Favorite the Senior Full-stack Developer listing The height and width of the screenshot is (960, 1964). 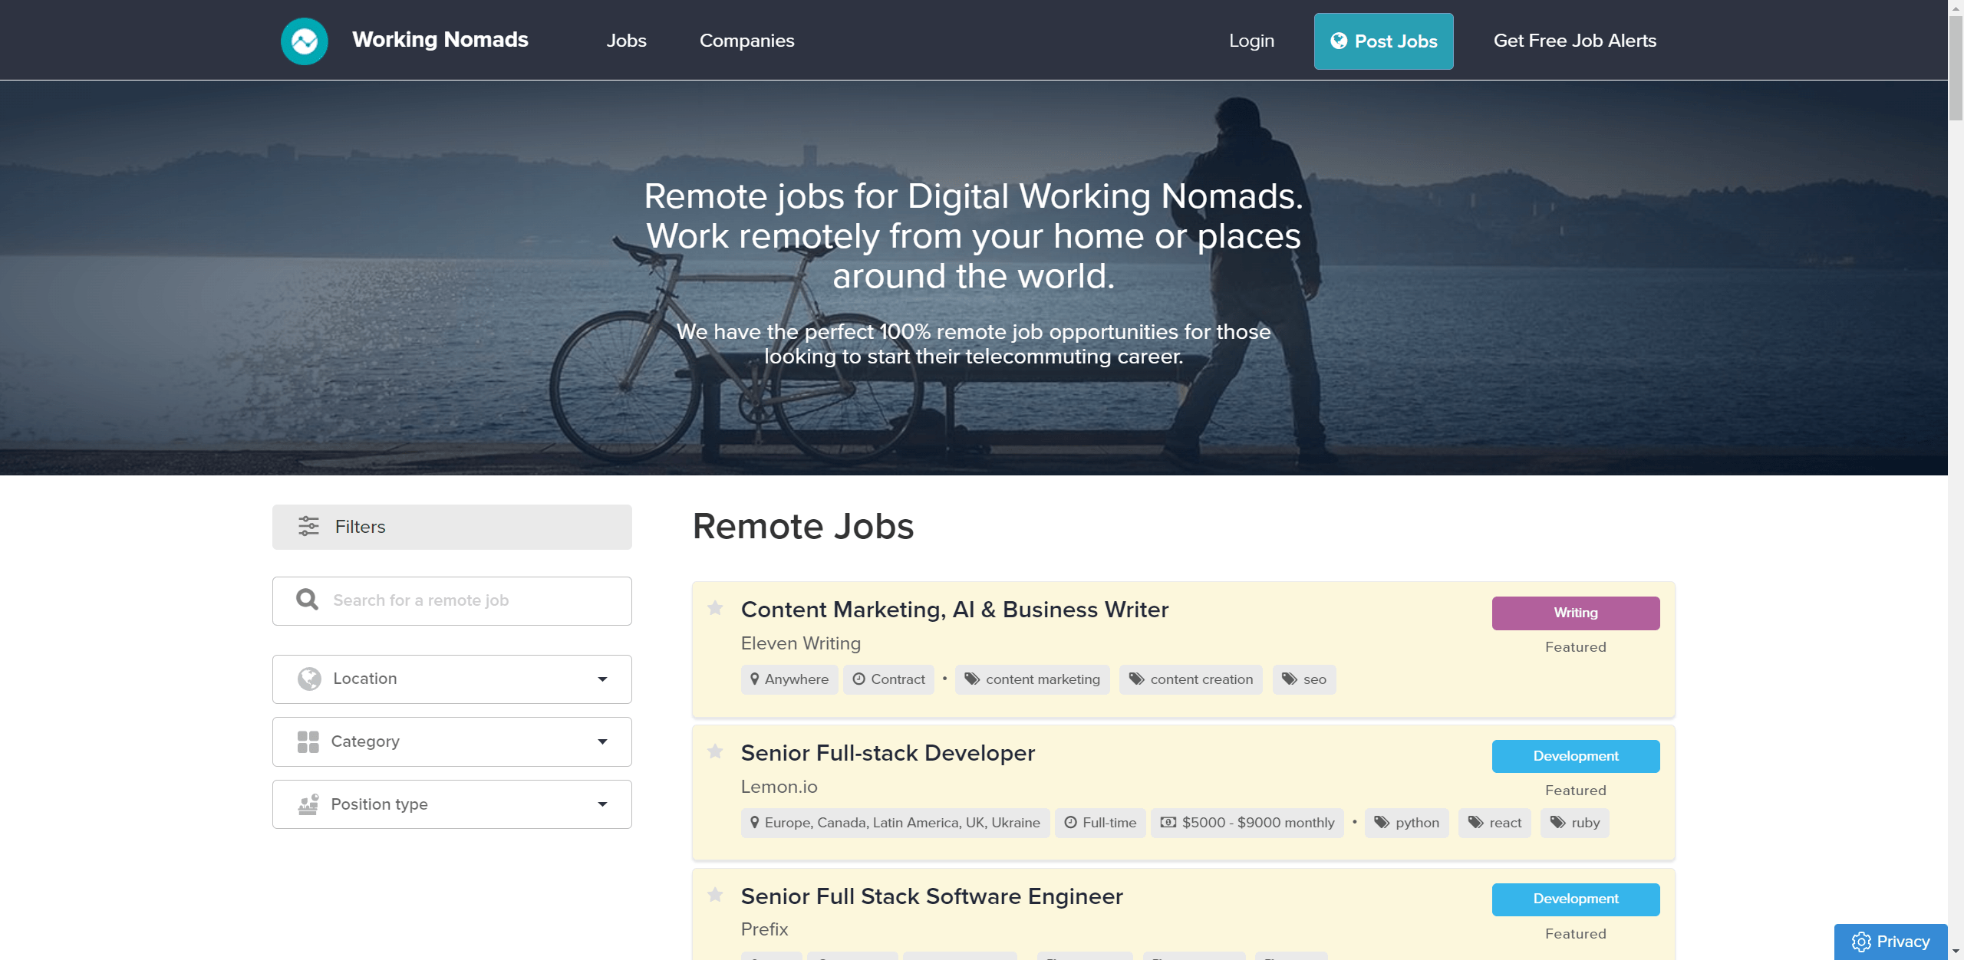[715, 751]
